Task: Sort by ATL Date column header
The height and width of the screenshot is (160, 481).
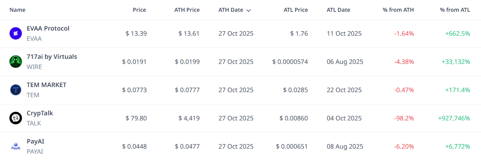Action: (x=338, y=10)
